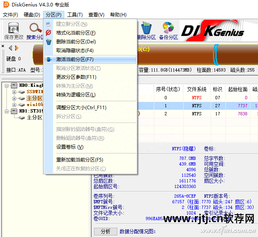This screenshot has width=258, height=237.
Task: Choose 格式化当前分区(F) from the menu
Action: 90,33
